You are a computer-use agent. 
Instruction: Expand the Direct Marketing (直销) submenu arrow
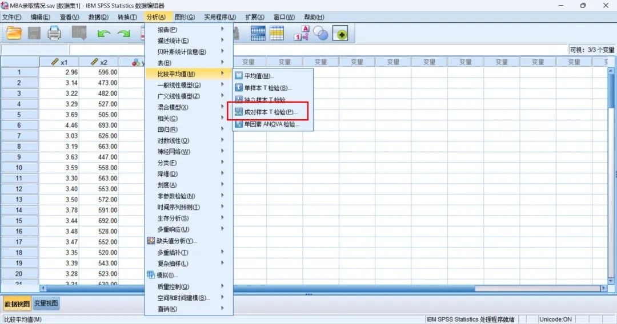tap(222, 308)
